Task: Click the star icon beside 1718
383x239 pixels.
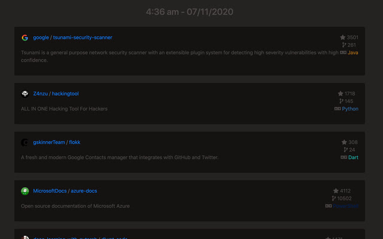Action: pyautogui.click(x=341, y=93)
